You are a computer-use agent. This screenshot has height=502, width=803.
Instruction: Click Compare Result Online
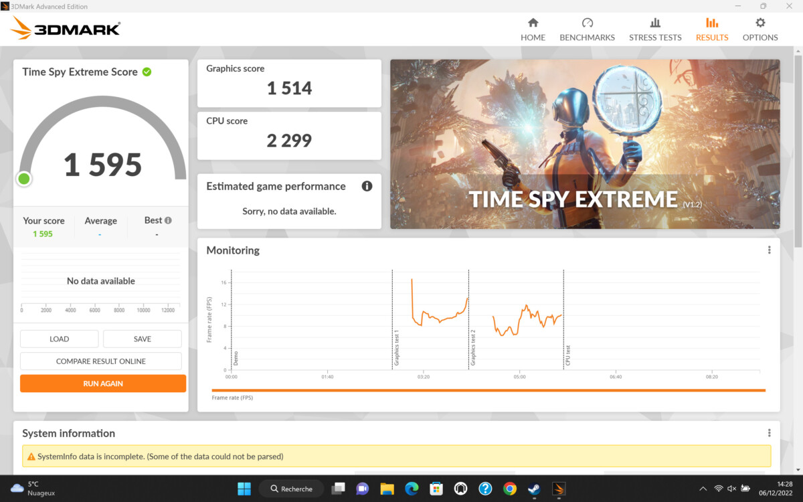click(x=101, y=361)
